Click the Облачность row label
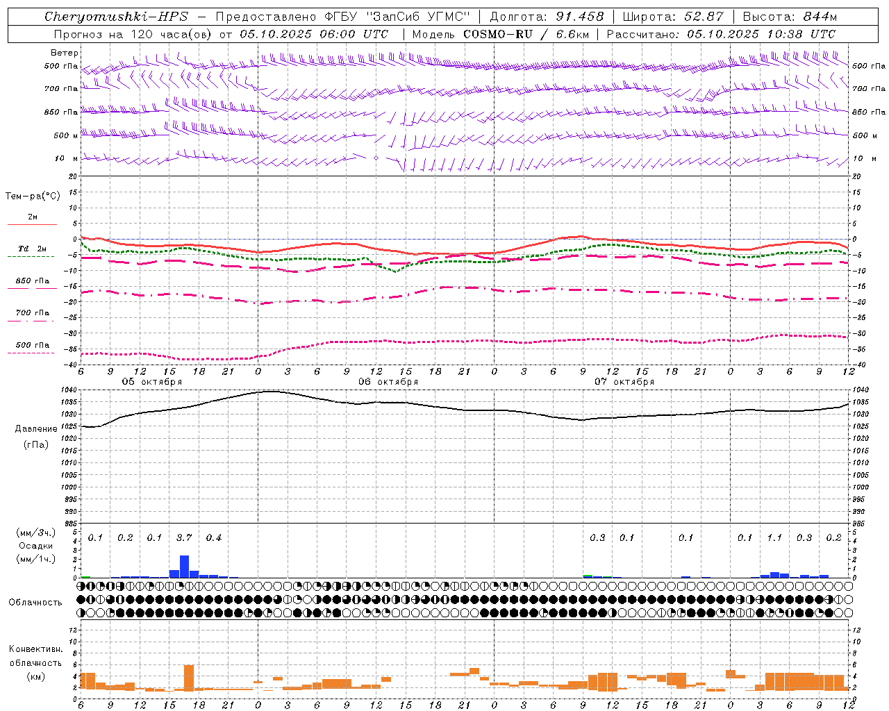889x711 pixels. 35,602
